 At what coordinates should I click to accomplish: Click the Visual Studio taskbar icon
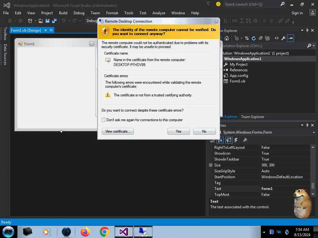[124, 232]
